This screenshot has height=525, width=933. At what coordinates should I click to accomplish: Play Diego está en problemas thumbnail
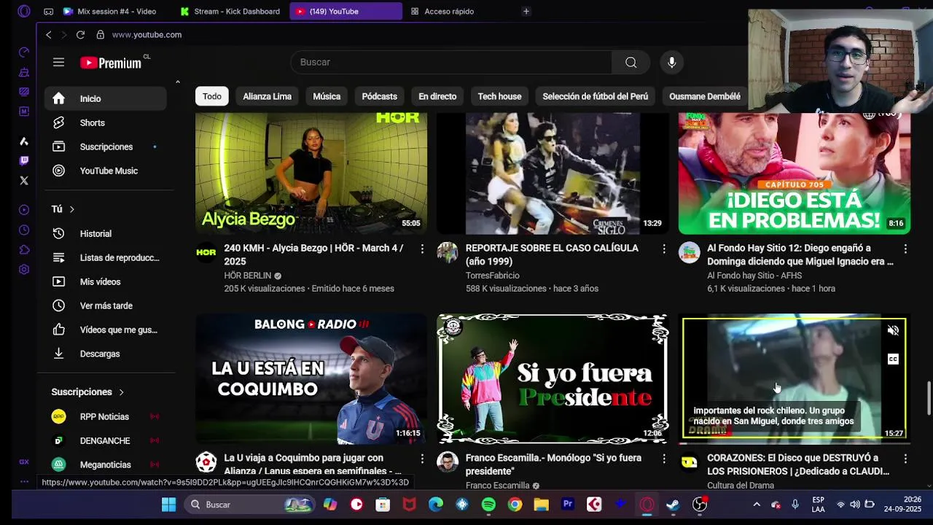794,173
